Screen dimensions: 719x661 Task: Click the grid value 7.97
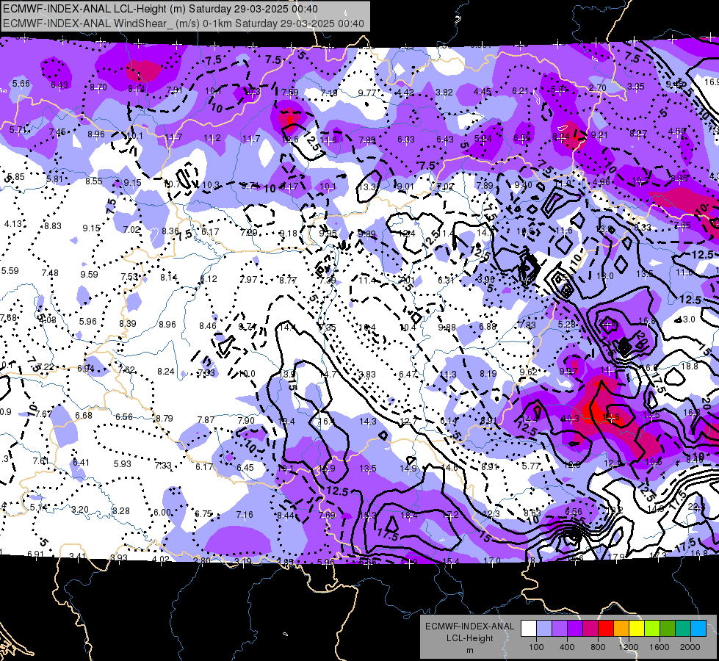click(248, 279)
